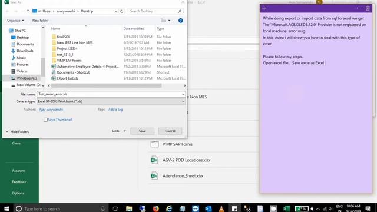Switch to Sticky Notes in the taskbar
The width and height of the screenshot is (377, 212).
point(234,208)
